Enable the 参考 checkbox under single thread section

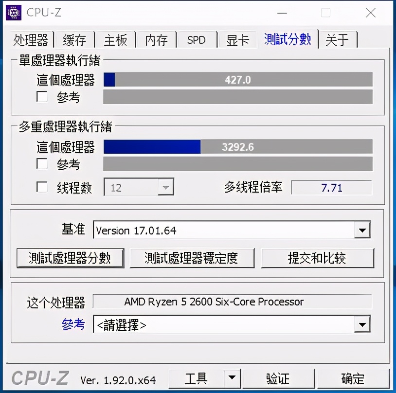[42, 97]
